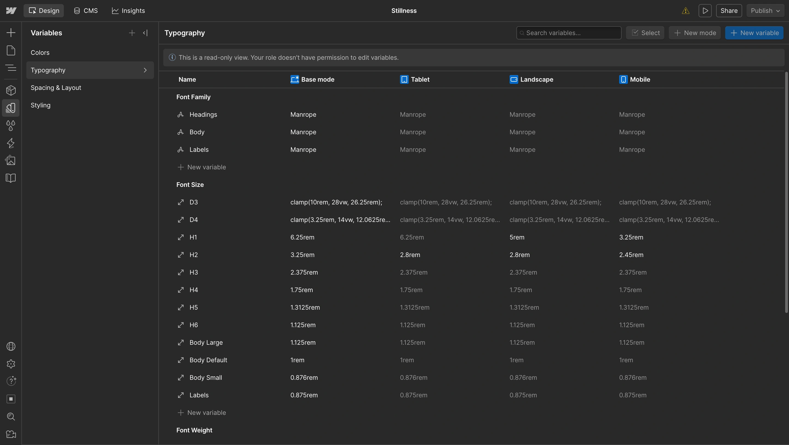This screenshot has height=445, width=789.
Task: Click H1 Landscape value 5rem
Action: tap(517, 237)
